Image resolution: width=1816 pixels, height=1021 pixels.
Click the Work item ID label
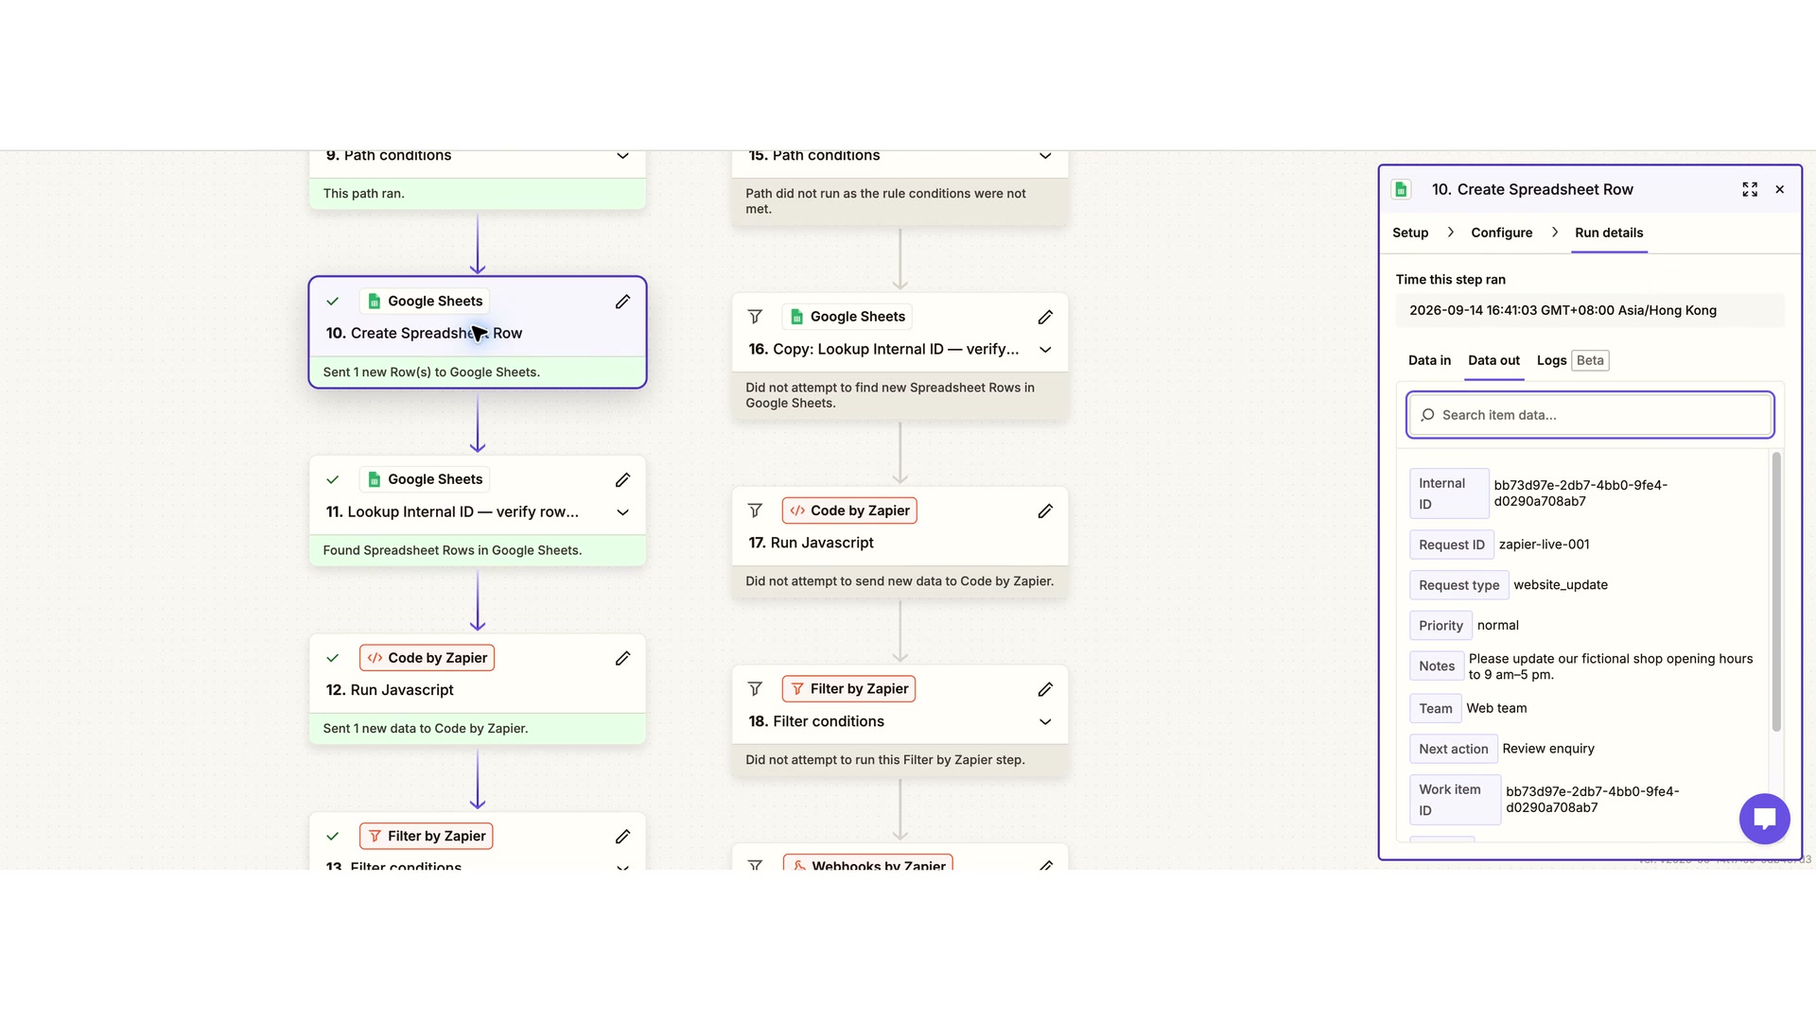(1455, 800)
